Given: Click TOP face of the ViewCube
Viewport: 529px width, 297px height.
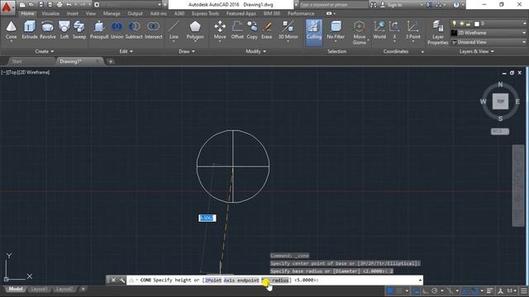Looking at the screenshot, I should [x=500, y=101].
